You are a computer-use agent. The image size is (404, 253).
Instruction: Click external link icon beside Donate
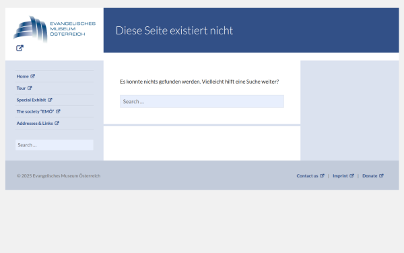tap(381, 176)
